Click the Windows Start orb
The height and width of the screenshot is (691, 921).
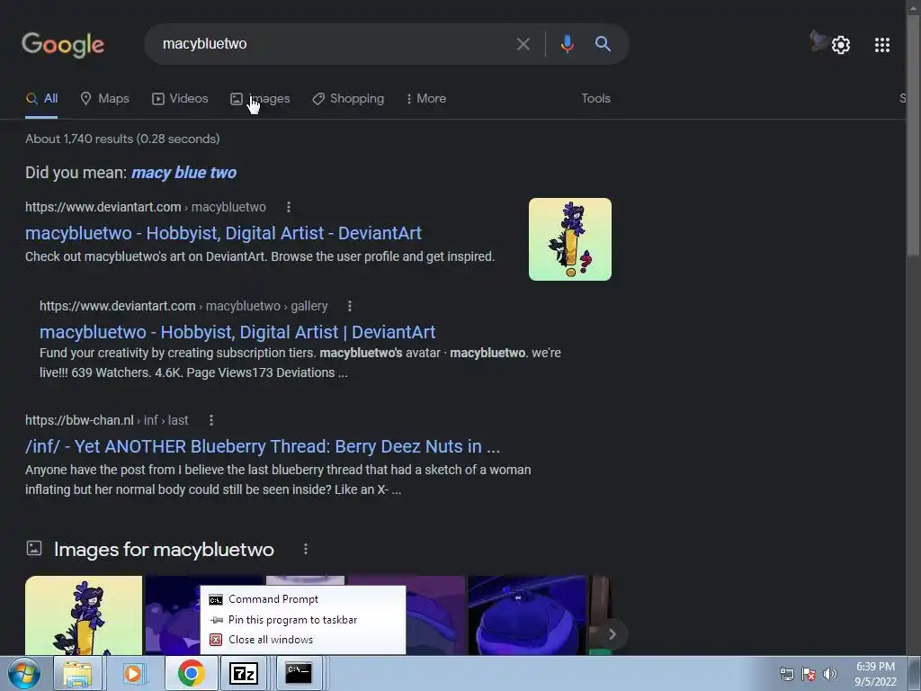24,673
